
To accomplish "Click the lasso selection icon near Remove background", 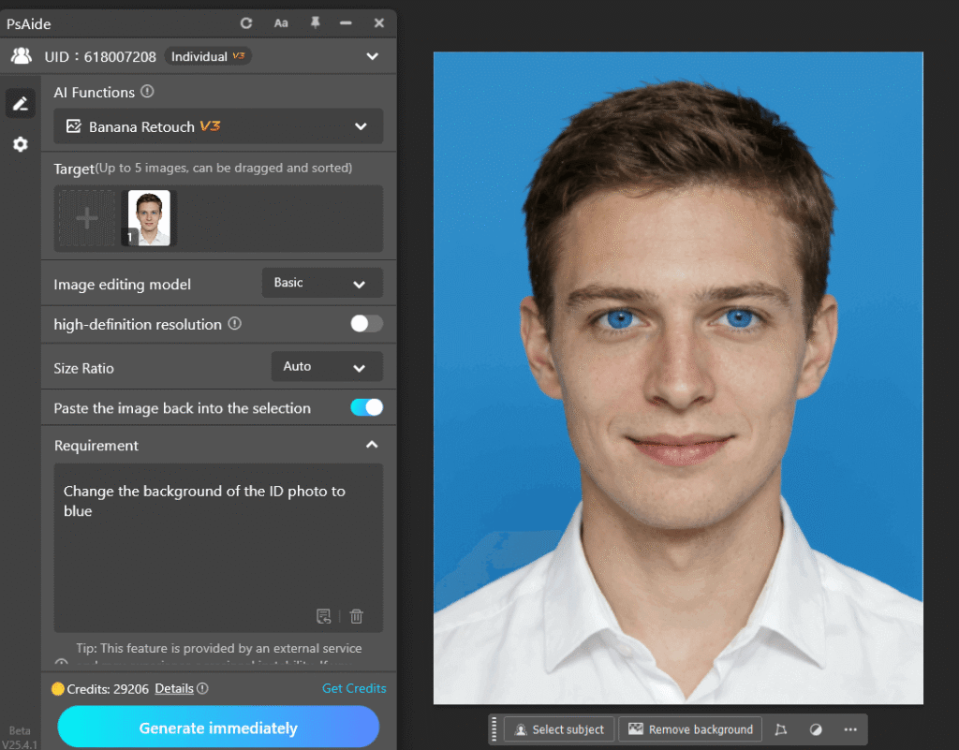I will tap(780, 729).
